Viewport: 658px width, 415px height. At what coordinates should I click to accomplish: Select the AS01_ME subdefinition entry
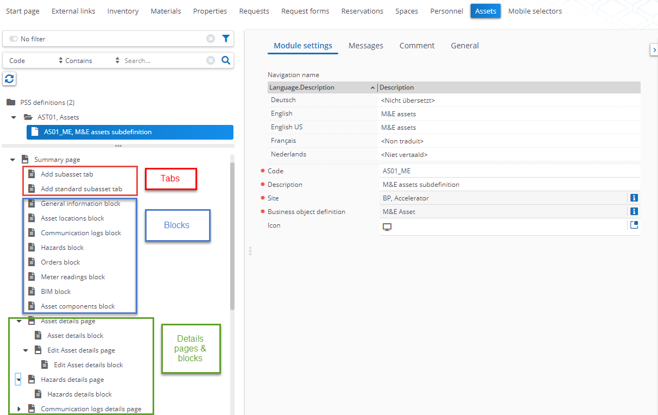pyautogui.click(x=130, y=132)
